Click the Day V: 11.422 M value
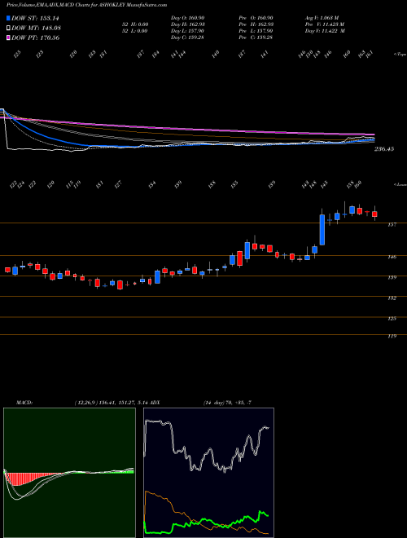The height and width of the screenshot is (538, 407). click(325, 31)
